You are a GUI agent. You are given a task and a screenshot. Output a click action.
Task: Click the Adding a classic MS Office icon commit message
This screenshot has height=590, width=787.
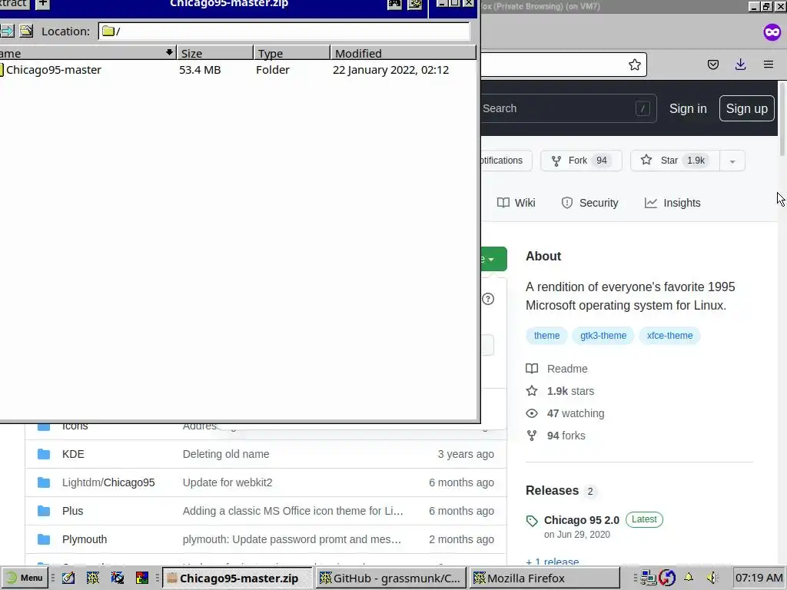(293, 511)
